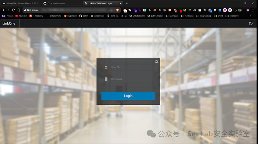This screenshot has height=144, width=258.
Task: Reload the page with refresh icon
Action: pos(14,10)
